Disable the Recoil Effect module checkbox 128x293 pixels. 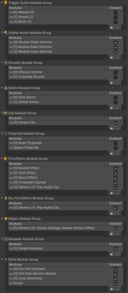[115, 178]
